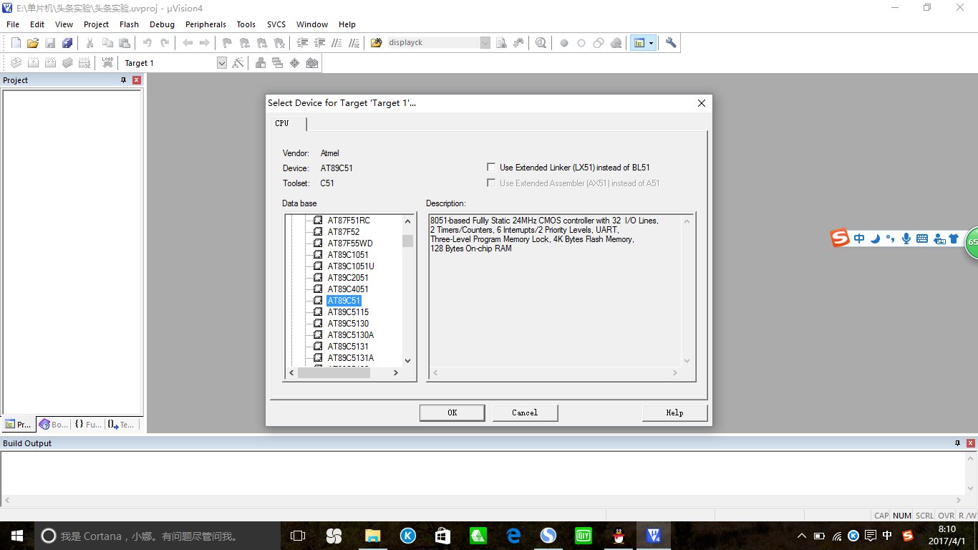Viewport: 978px width, 550px height.
Task: Click the Manage Project Items icon
Action: pos(261,63)
